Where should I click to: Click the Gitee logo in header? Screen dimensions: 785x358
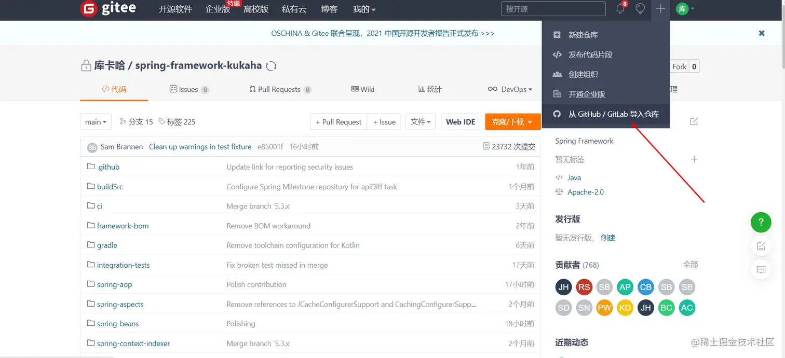[x=108, y=9]
